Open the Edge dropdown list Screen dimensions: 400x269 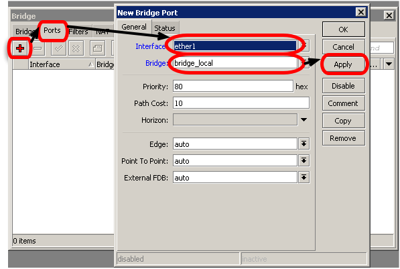coord(304,144)
